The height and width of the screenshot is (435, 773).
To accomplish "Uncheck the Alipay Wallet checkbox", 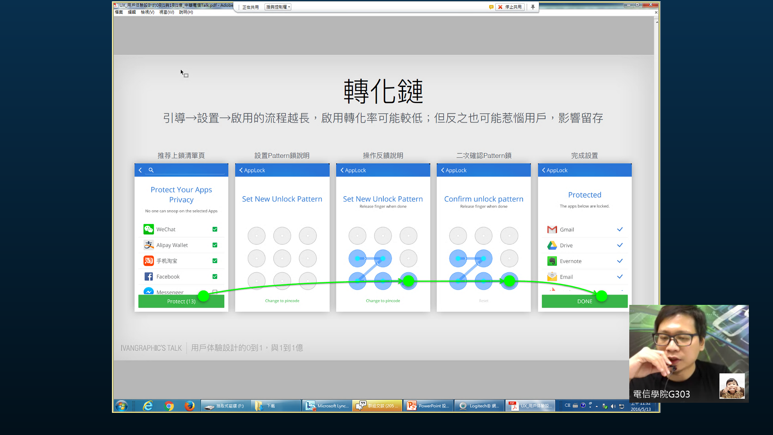I will point(215,245).
